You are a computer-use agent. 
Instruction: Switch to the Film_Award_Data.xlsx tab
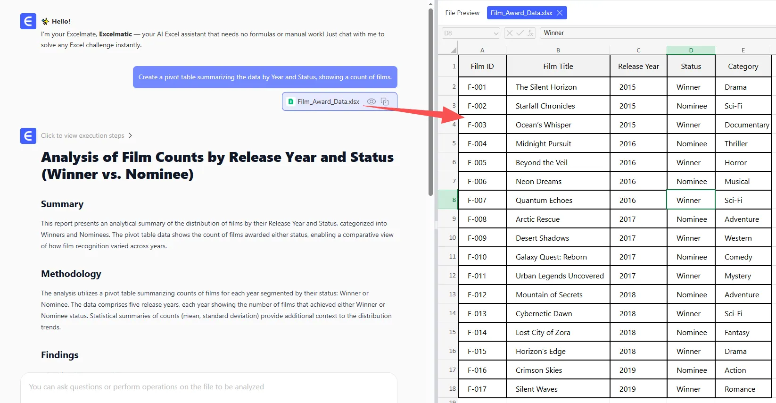(521, 13)
